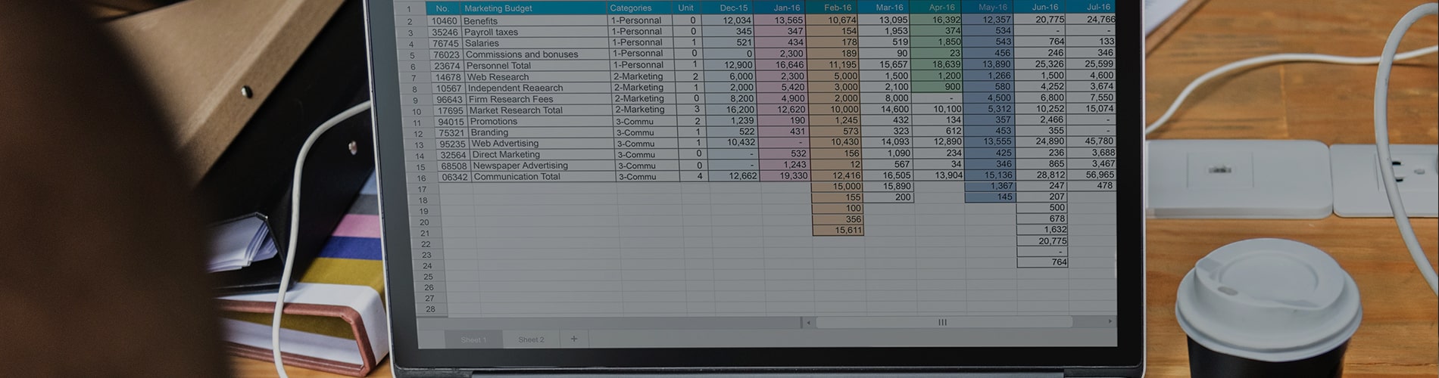Click the blue May-16 header cell
This screenshot has height=378, width=1439.
[992, 8]
